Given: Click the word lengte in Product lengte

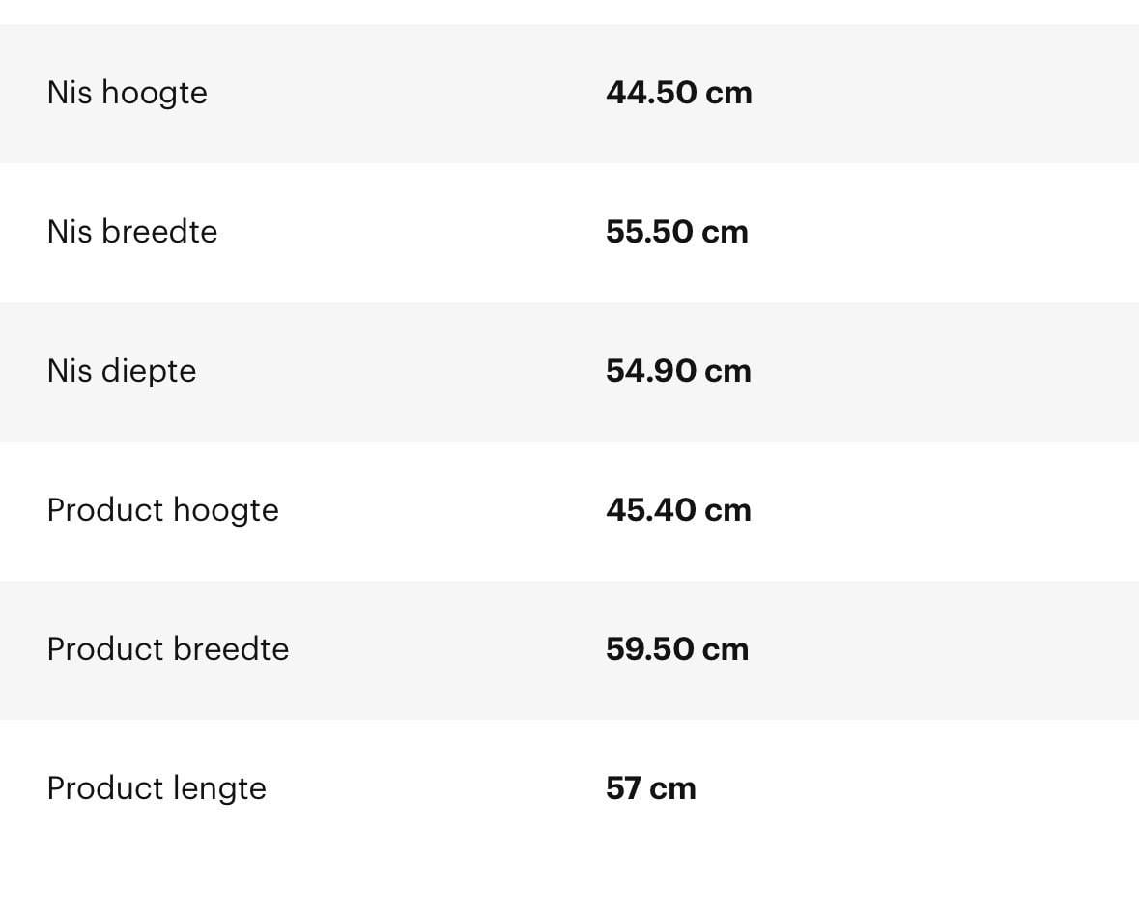Looking at the screenshot, I should 219,789.
